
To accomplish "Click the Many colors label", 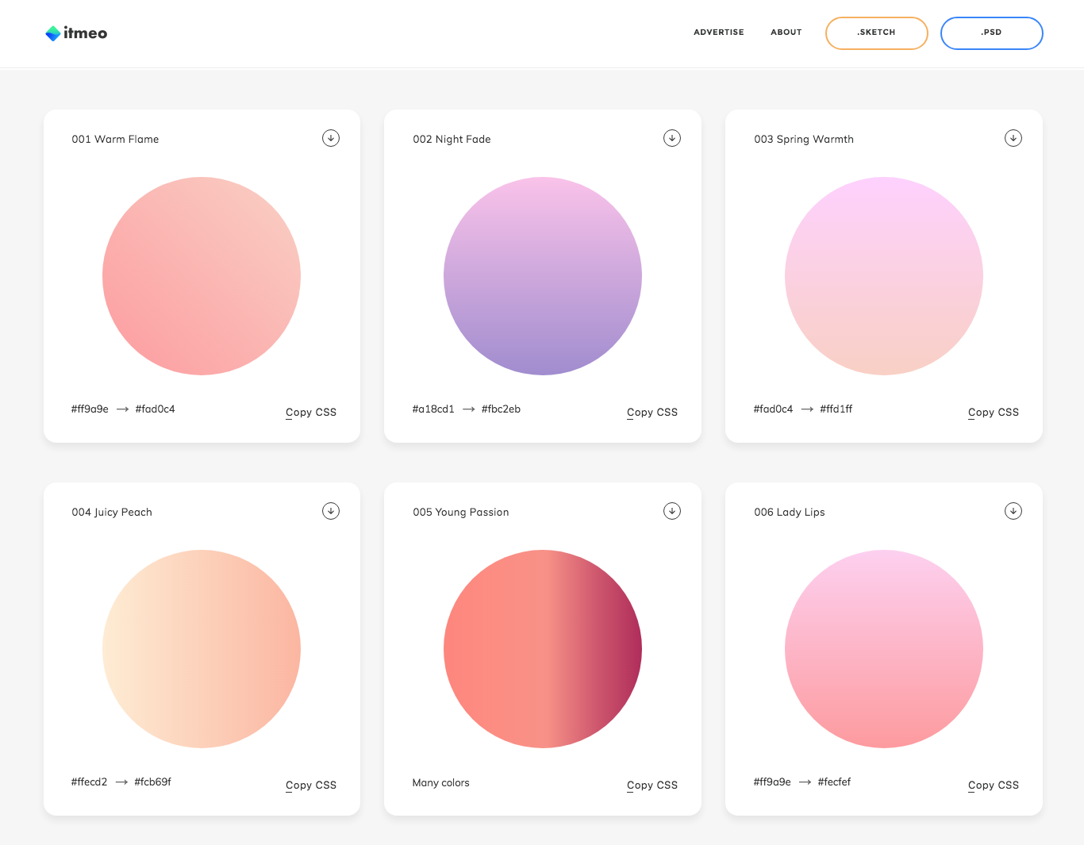I will point(441,783).
